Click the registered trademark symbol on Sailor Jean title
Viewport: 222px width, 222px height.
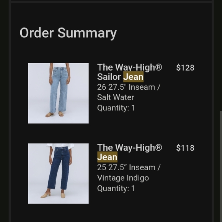pyautogui.click(x=159, y=67)
